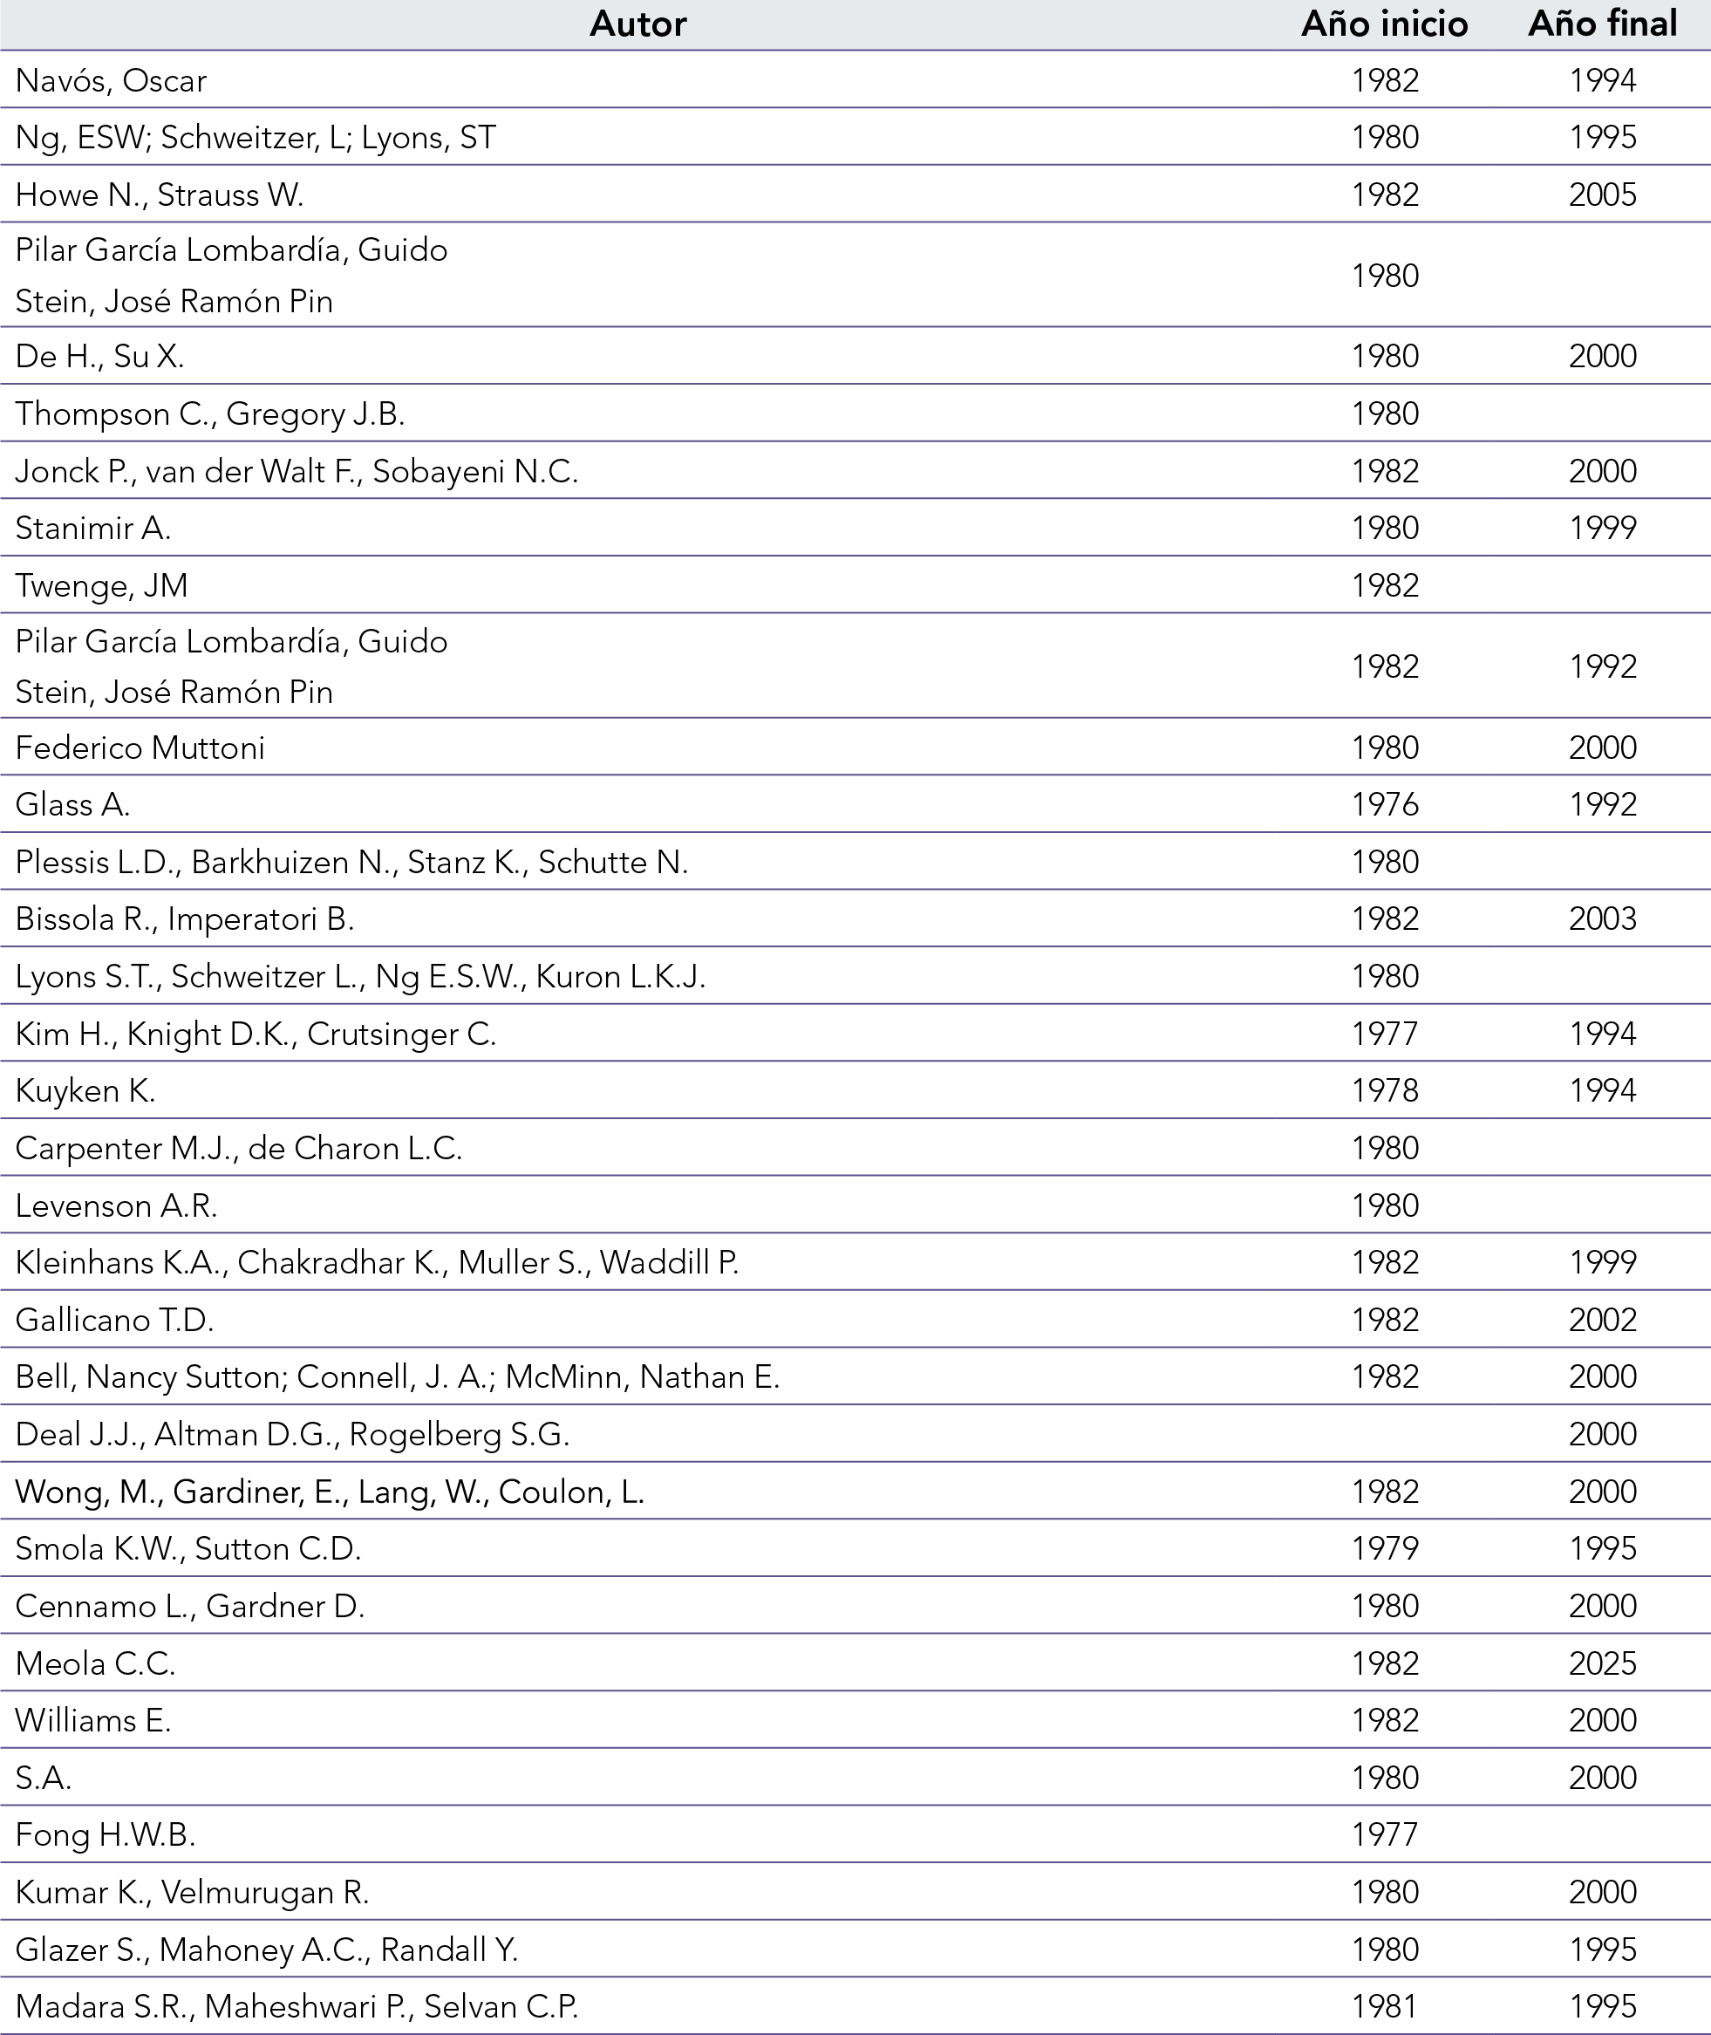Screen dimensions: 1711x2035
Task: Click first row's Año final cell
Action: 1601,79
